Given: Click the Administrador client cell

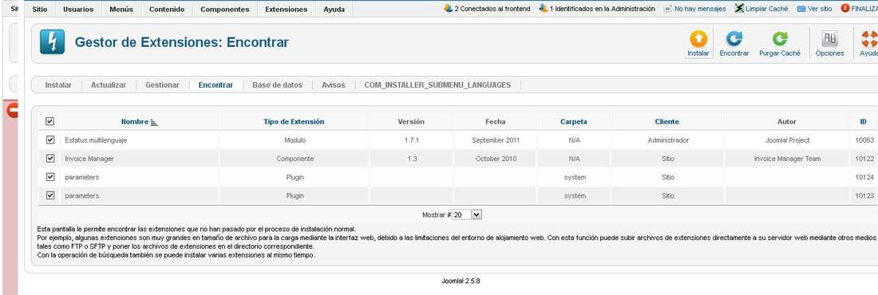Looking at the screenshot, I should coord(668,140).
